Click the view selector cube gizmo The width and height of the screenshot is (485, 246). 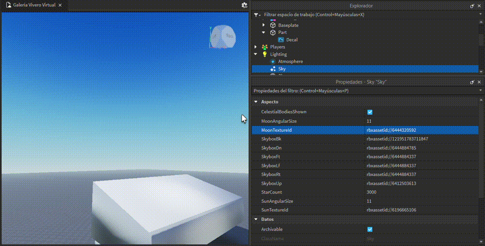(222, 36)
